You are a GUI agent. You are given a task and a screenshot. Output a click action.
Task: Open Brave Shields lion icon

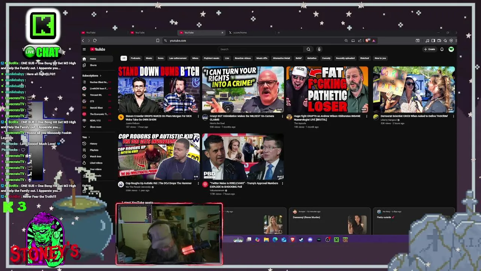368,41
